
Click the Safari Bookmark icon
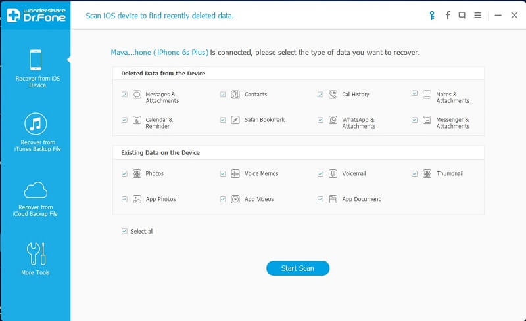[235, 120]
